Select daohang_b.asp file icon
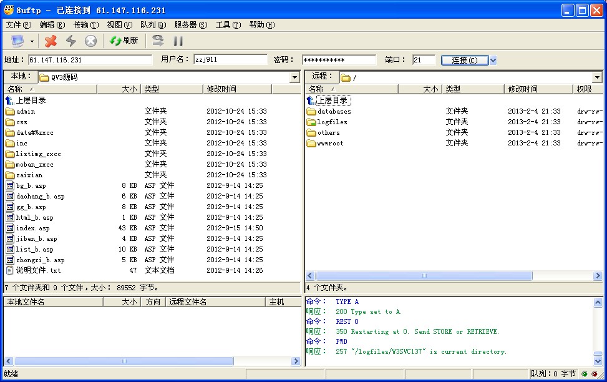 tap(10, 196)
